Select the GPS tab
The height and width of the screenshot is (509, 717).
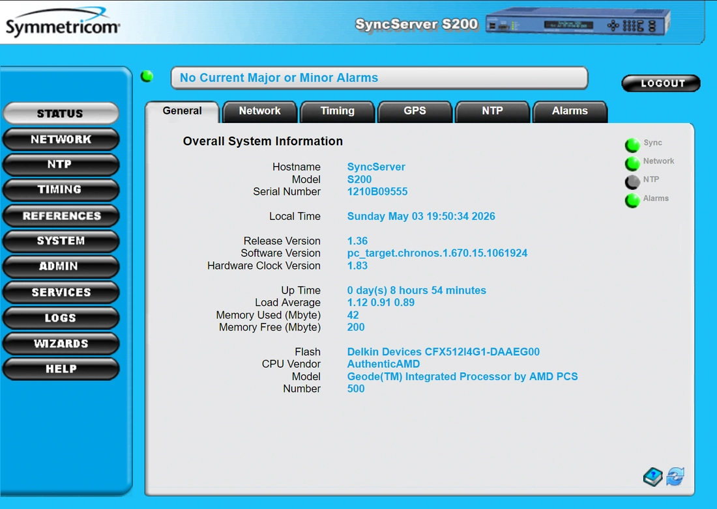pos(415,111)
